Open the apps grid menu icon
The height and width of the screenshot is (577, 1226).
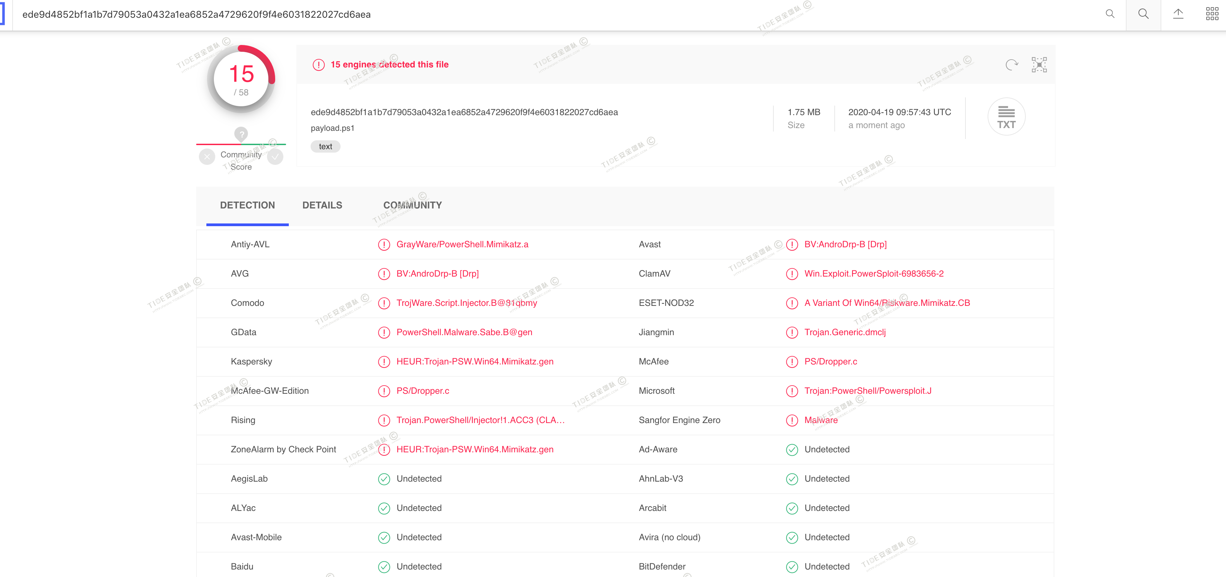[x=1212, y=14]
